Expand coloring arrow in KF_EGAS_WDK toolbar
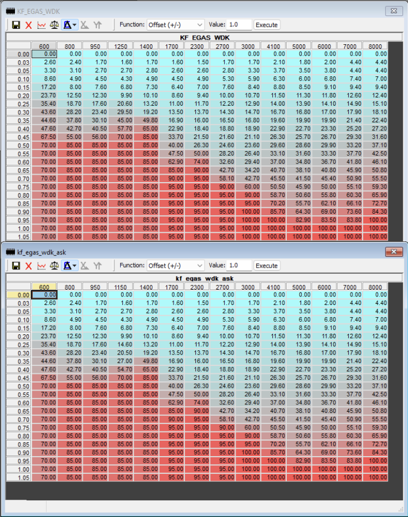 pyautogui.click(x=75, y=25)
